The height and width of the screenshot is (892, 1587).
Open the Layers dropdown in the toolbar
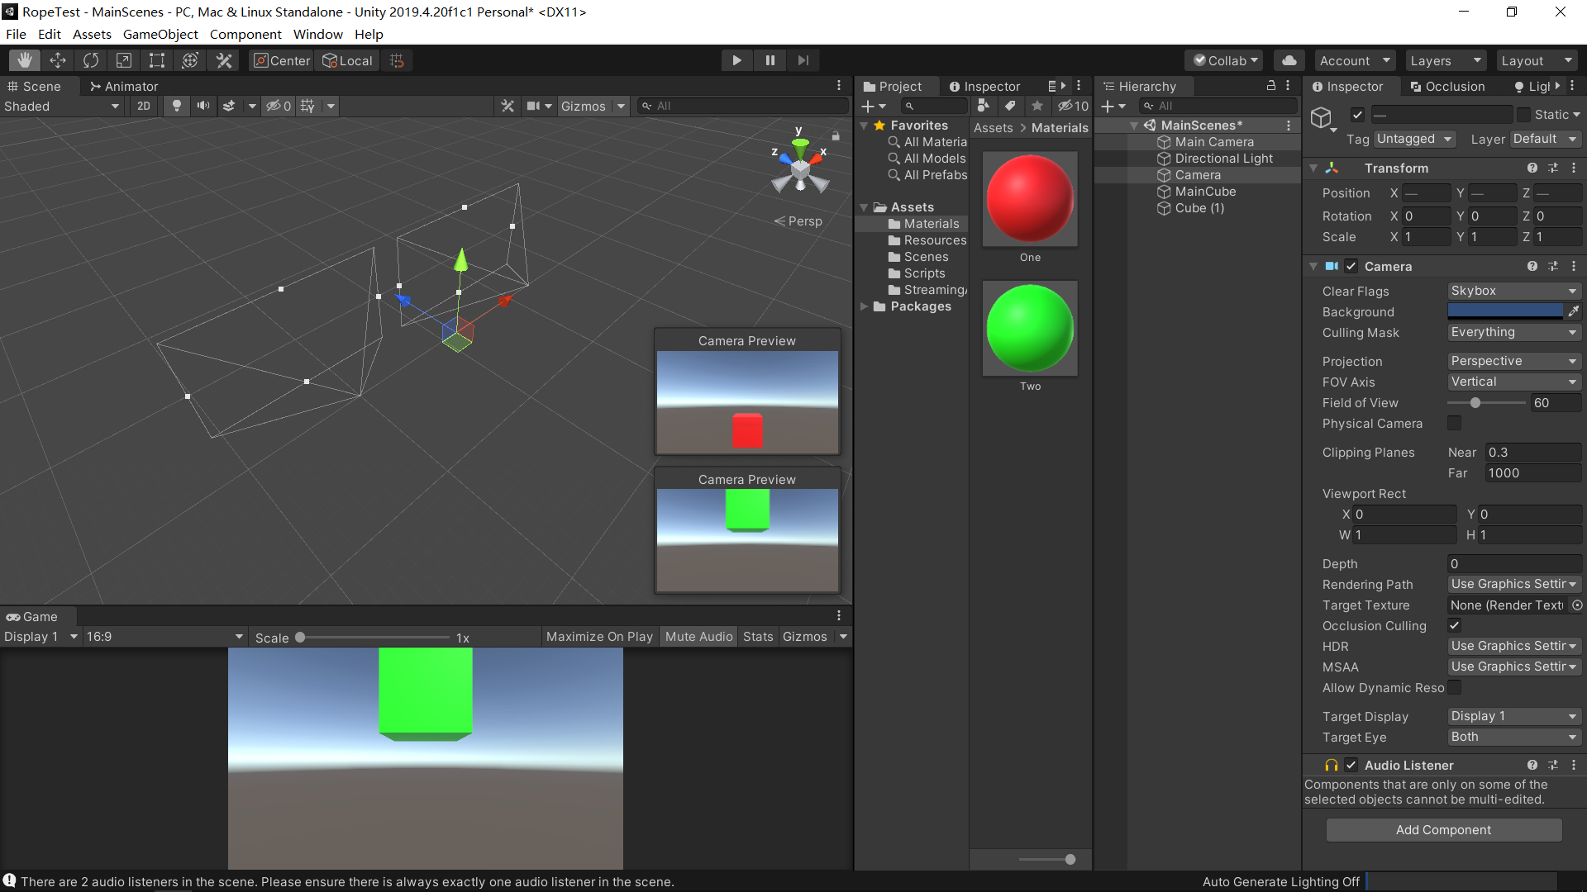coord(1444,59)
